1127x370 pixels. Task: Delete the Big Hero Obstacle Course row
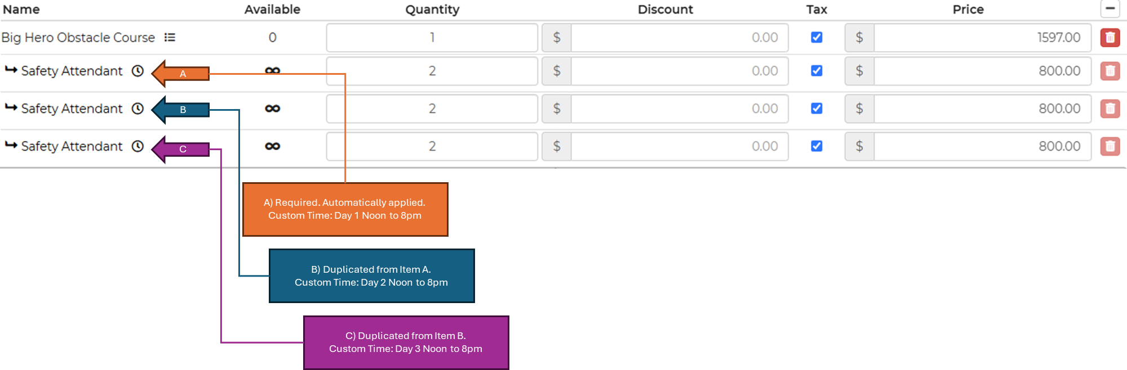1110,38
